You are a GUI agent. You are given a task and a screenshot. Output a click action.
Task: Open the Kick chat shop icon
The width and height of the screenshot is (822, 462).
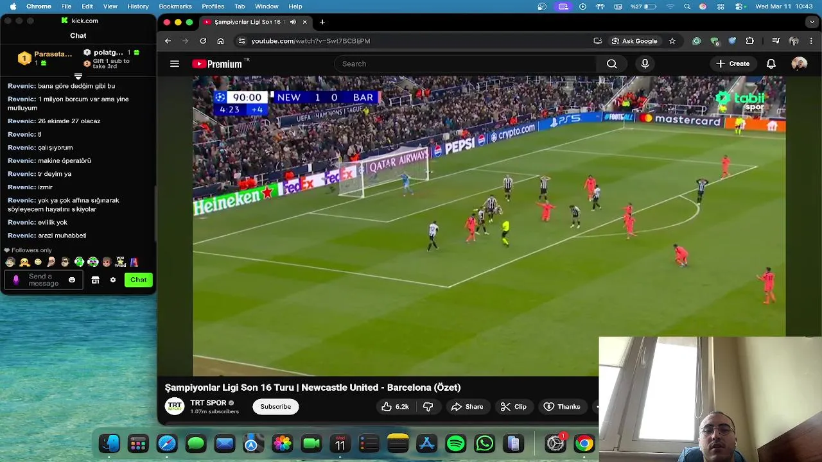[x=95, y=280]
